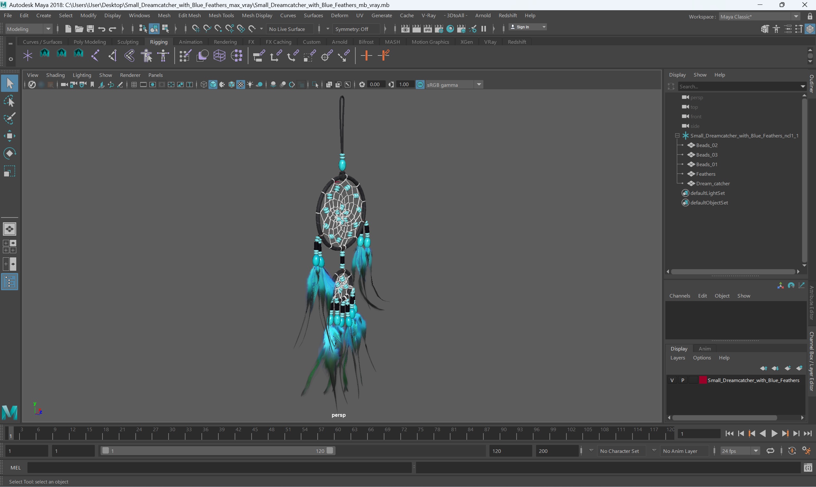
Task: Open the Workspace Maya Classic dropdown
Action: (x=759, y=16)
